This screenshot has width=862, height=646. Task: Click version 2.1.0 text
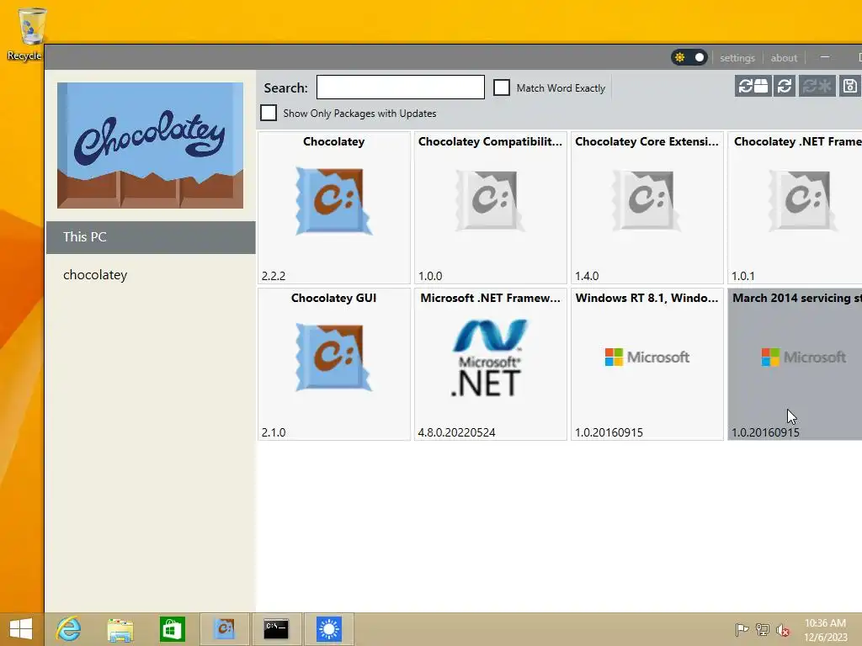[274, 432]
